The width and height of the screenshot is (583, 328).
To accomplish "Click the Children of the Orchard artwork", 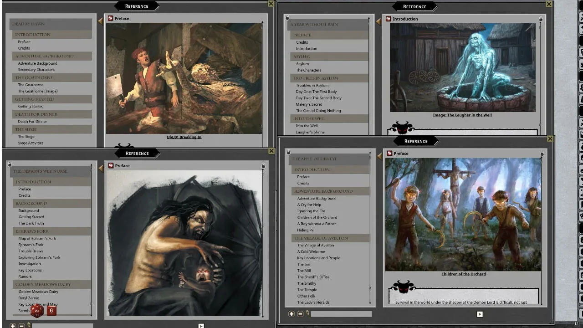I will pos(463,214).
